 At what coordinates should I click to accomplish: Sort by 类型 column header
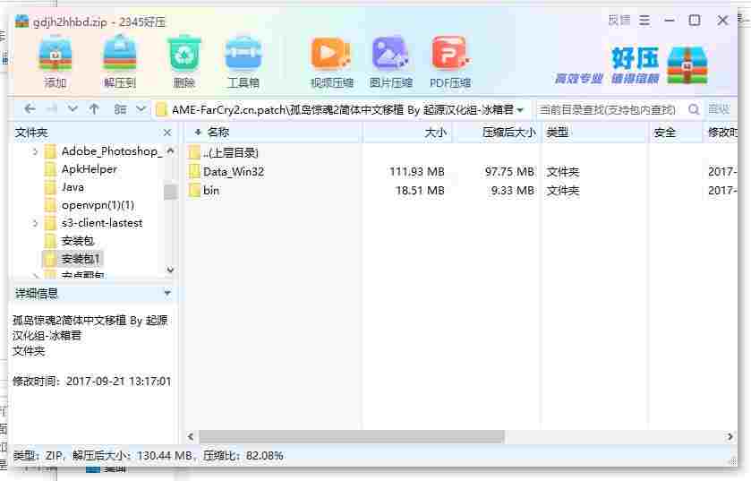tap(595, 133)
